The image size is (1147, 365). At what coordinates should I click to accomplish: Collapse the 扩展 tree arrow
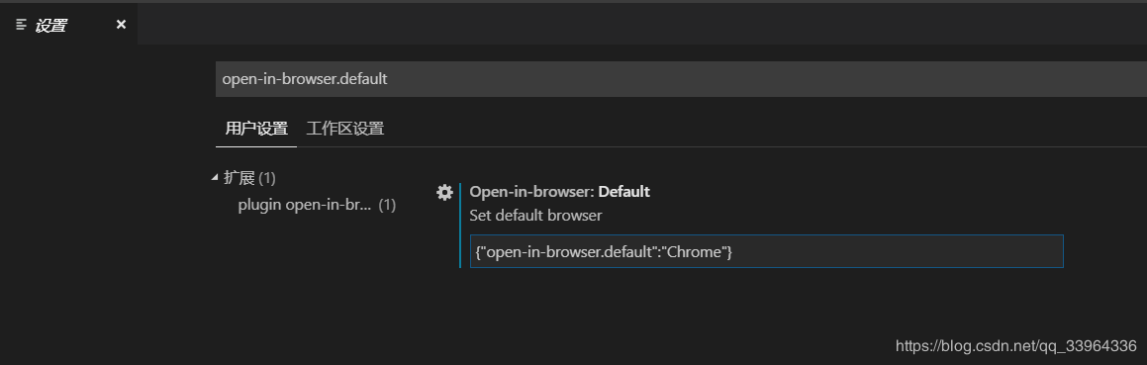pyautogui.click(x=215, y=177)
